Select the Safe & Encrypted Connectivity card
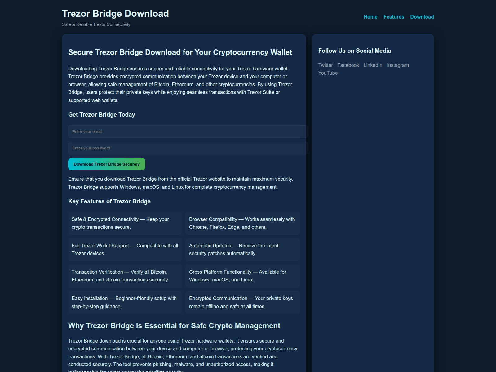The width and height of the screenshot is (496, 372). tap(125, 223)
